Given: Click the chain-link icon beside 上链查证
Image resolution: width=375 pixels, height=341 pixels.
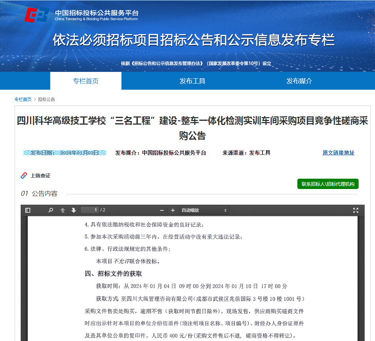Looking at the screenshot, I should click(x=24, y=175).
